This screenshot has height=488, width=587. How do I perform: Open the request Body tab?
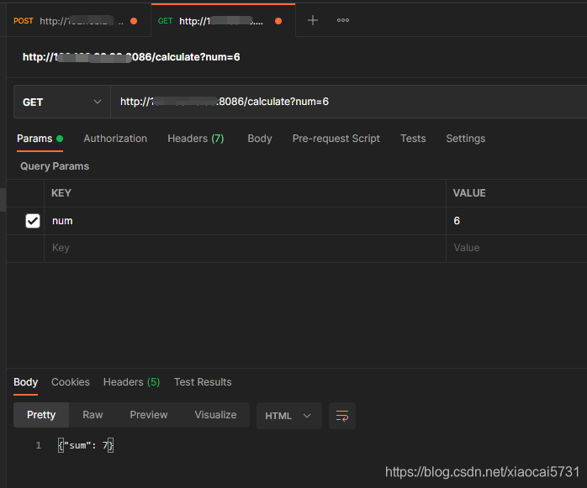click(x=260, y=139)
